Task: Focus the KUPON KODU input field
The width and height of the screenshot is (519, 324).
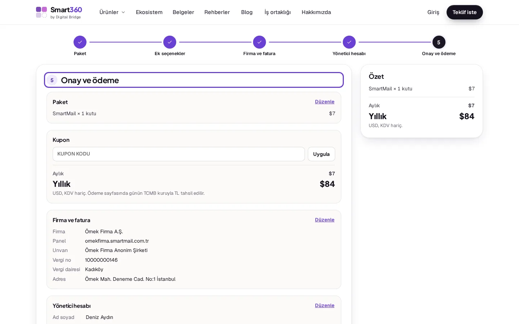Action: coord(179,154)
